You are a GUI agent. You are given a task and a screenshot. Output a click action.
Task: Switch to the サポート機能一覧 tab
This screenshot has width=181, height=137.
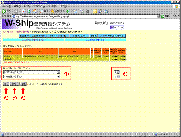(x=58, y=36)
